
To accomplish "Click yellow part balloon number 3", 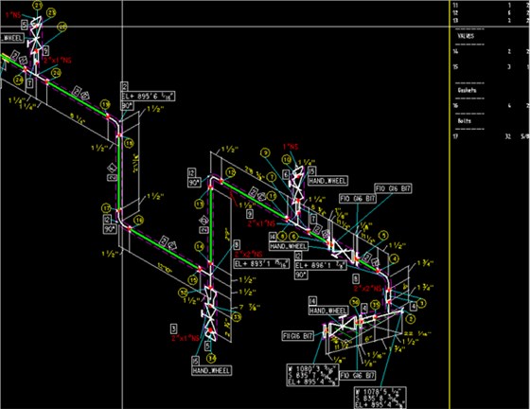I will pyautogui.click(x=421, y=303).
